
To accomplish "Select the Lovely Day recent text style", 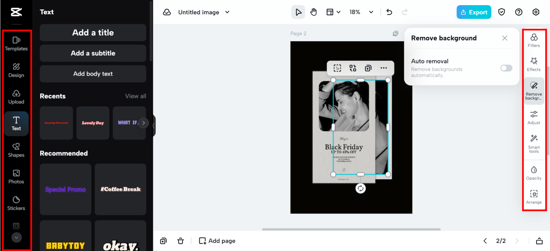I will click(93, 123).
